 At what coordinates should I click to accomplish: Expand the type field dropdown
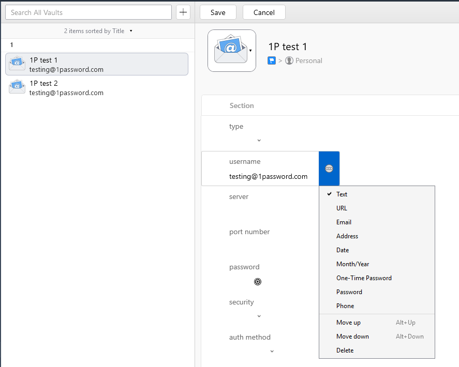[x=259, y=141]
